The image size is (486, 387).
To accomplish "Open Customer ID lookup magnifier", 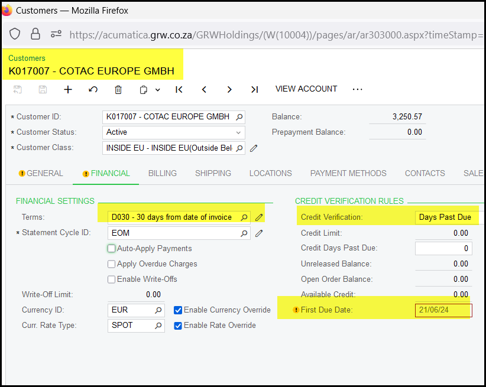I will click(239, 117).
